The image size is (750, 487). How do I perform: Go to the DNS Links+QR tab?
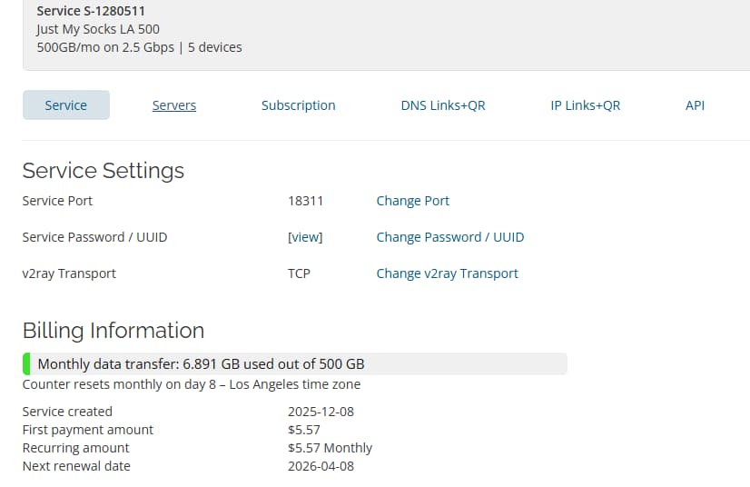tap(442, 105)
